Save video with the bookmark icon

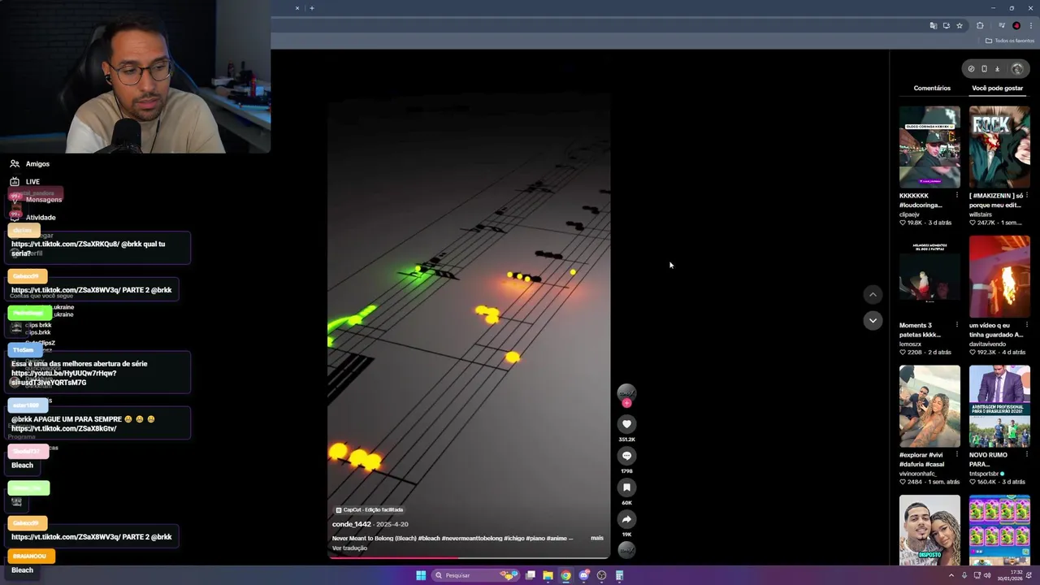coord(626,487)
